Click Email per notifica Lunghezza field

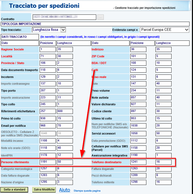tap(65, 126)
